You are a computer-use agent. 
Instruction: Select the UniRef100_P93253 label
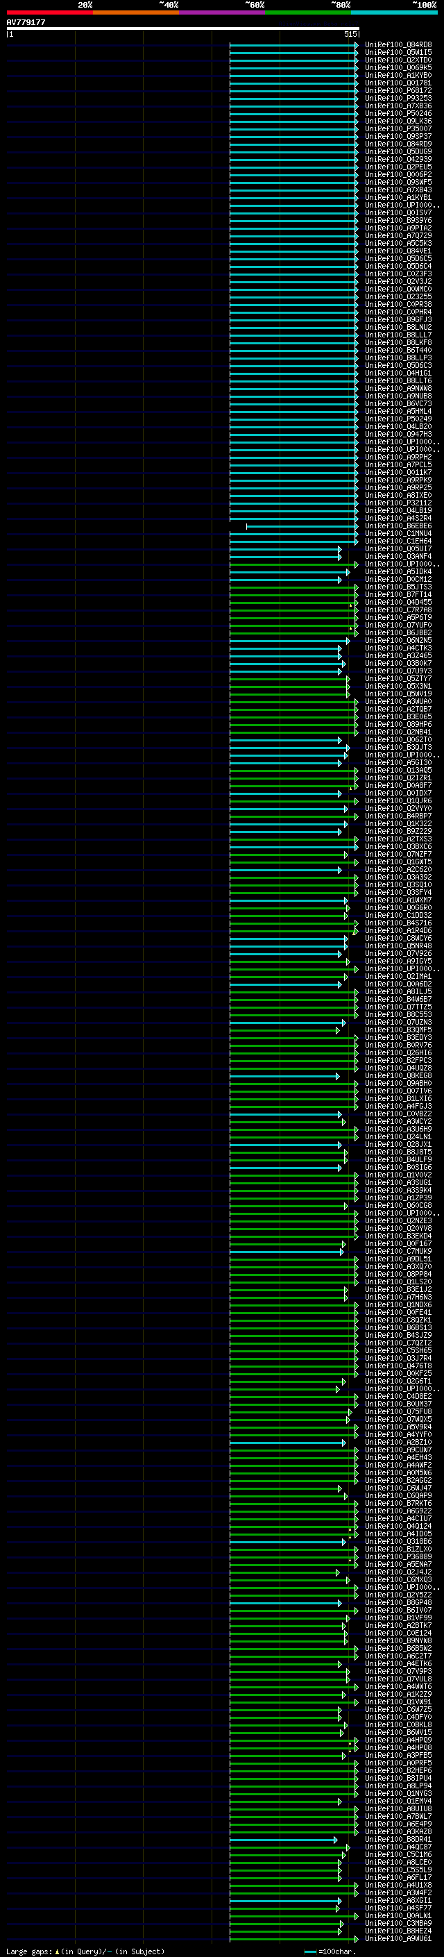[398, 98]
